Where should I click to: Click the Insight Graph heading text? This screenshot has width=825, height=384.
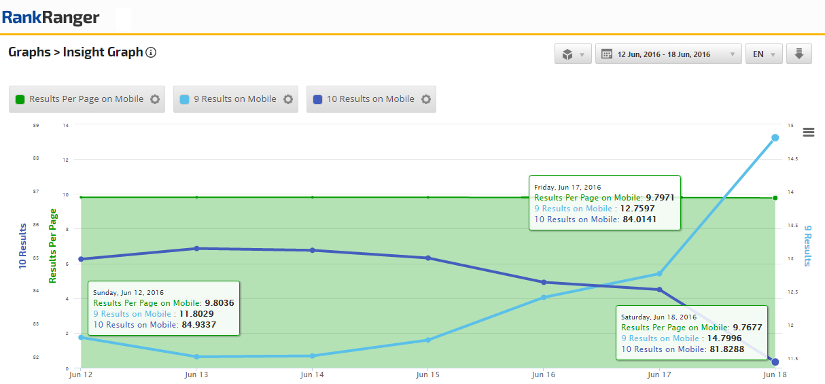[x=103, y=52]
